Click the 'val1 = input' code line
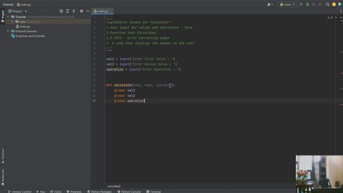Screen dimensions: 343x193 coord(140,59)
